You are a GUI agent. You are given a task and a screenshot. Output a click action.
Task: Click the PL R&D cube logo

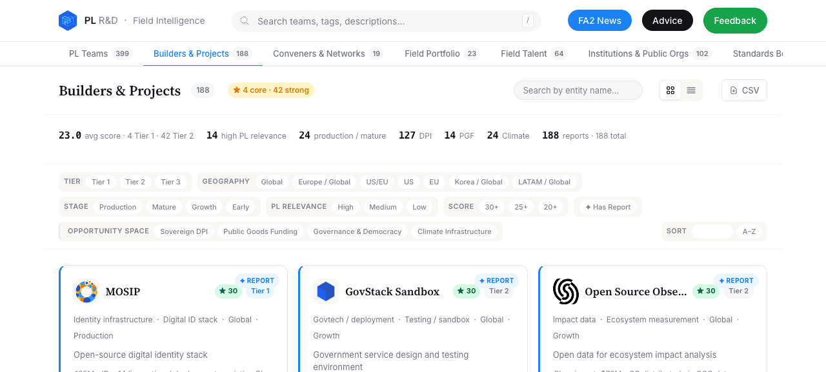pyautogui.click(x=68, y=21)
